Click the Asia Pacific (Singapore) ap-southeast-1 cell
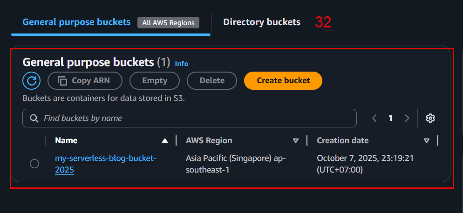The width and height of the screenshot is (463, 213). pyautogui.click(x=236, y=164)
